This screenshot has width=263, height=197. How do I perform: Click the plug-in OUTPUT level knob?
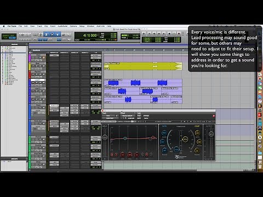point(211,134)
